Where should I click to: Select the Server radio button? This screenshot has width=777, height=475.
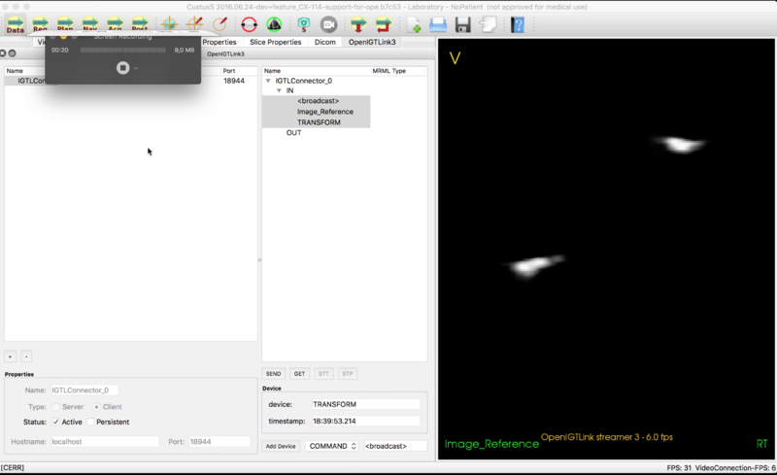tap(55, 406)
